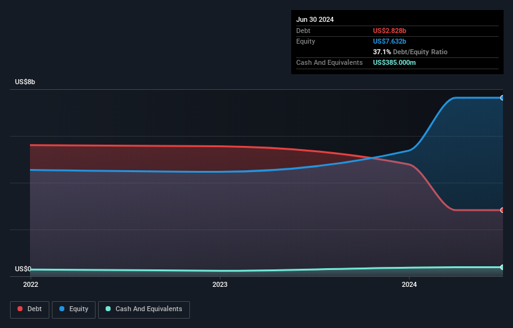Click the US$2.828b debt value
Viewport: 513px width, 328px height.
point(389,31)
